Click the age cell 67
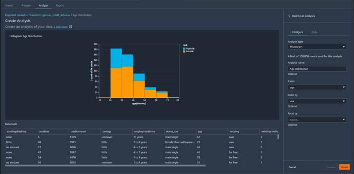The width and height of the screenshot is (354, 174). (199, 137)
